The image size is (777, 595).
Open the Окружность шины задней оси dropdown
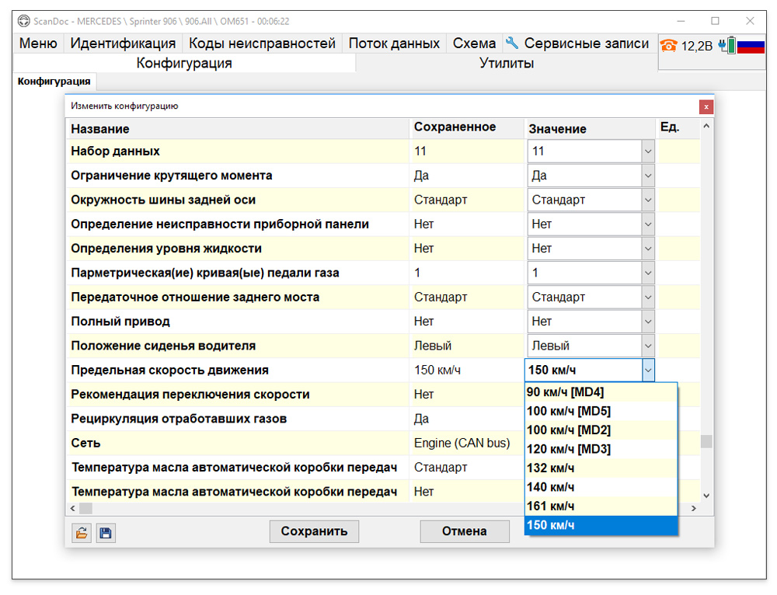click(x=648, y=200)
